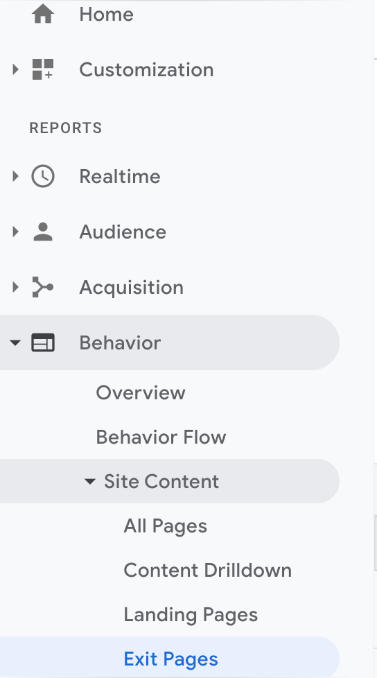The image size is (377, 678).
Task: Open the Behavior Flow report
Action: pos(161,437)
